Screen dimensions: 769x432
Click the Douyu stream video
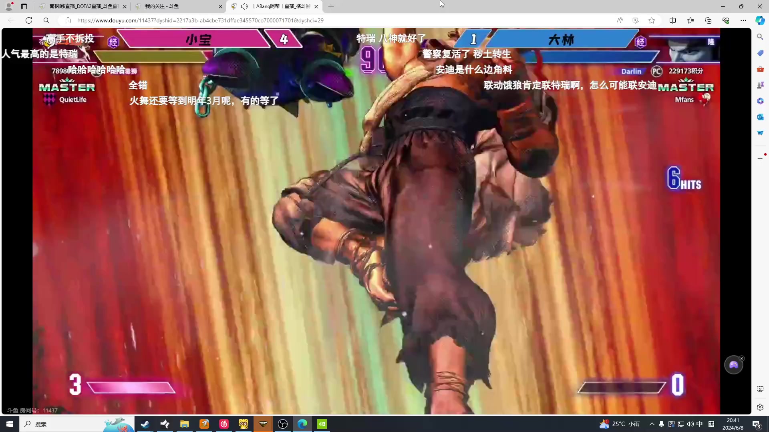376,221
